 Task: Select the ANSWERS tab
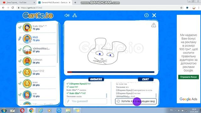coord(96,79)
